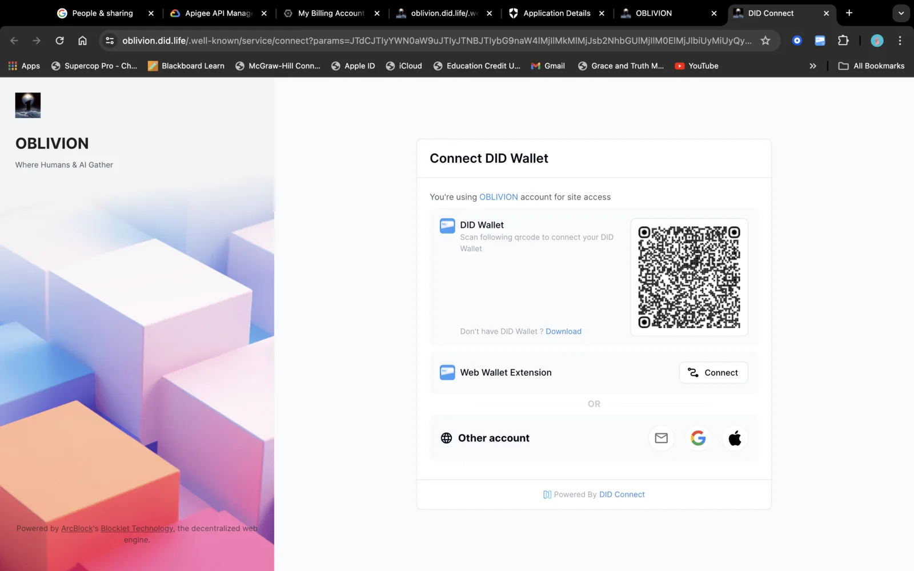View site information in the address bar
This screenshot has height=571, width=914.
pyautogui.click(x=110, y=41)
